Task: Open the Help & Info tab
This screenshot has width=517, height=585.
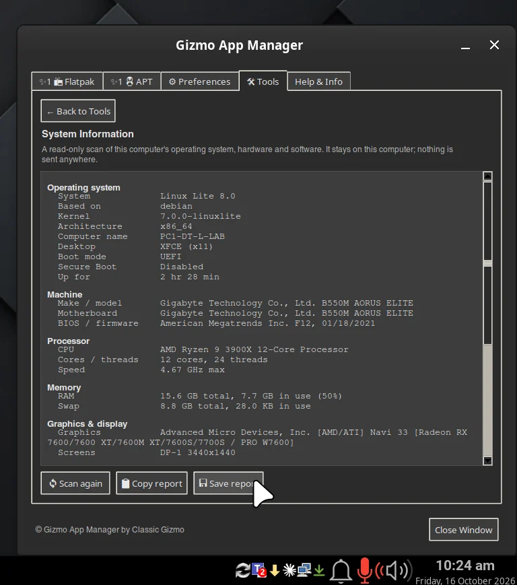Action: (318, 81)
